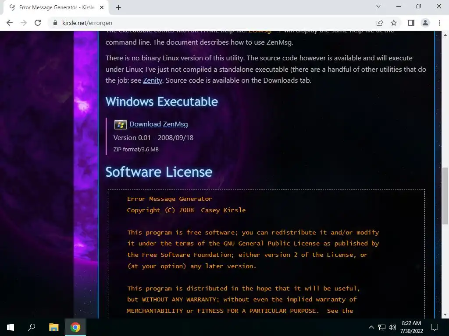
Task: Click the scrollbar up arrow
Action: pos(445,35)
